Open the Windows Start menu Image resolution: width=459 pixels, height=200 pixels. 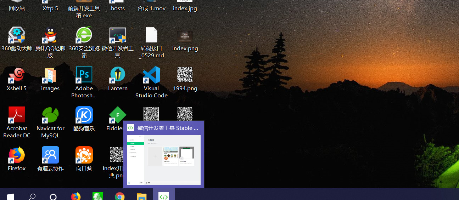11,196
